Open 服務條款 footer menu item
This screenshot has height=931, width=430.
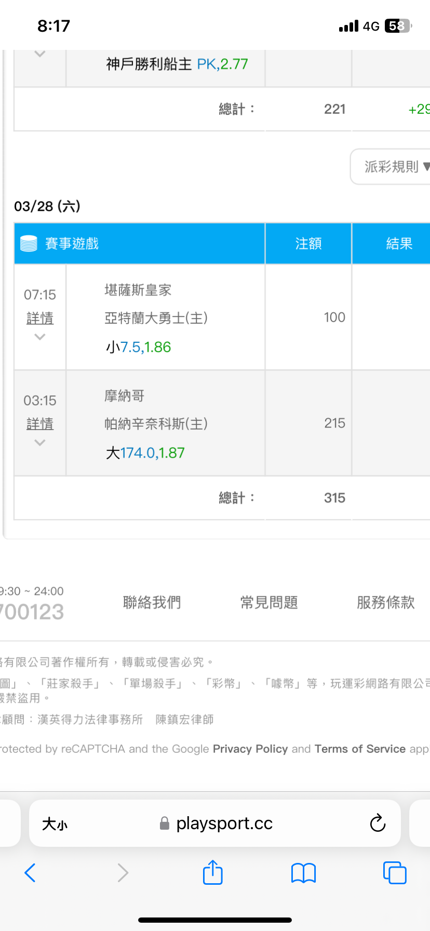click(385, 603)
